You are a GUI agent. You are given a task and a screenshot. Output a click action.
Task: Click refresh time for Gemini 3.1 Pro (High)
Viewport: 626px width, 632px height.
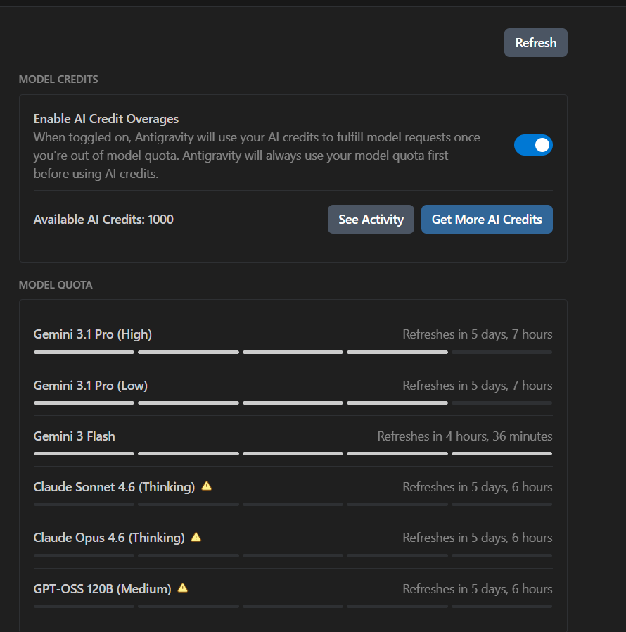[x=478, y=334]
